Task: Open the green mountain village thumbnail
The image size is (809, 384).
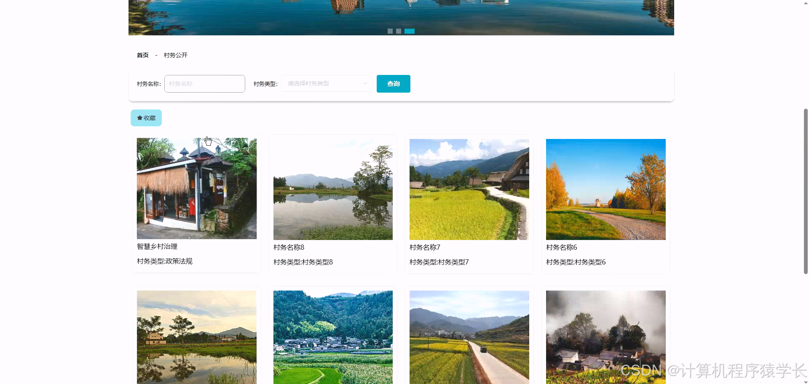Action: [x=333, y=337]
